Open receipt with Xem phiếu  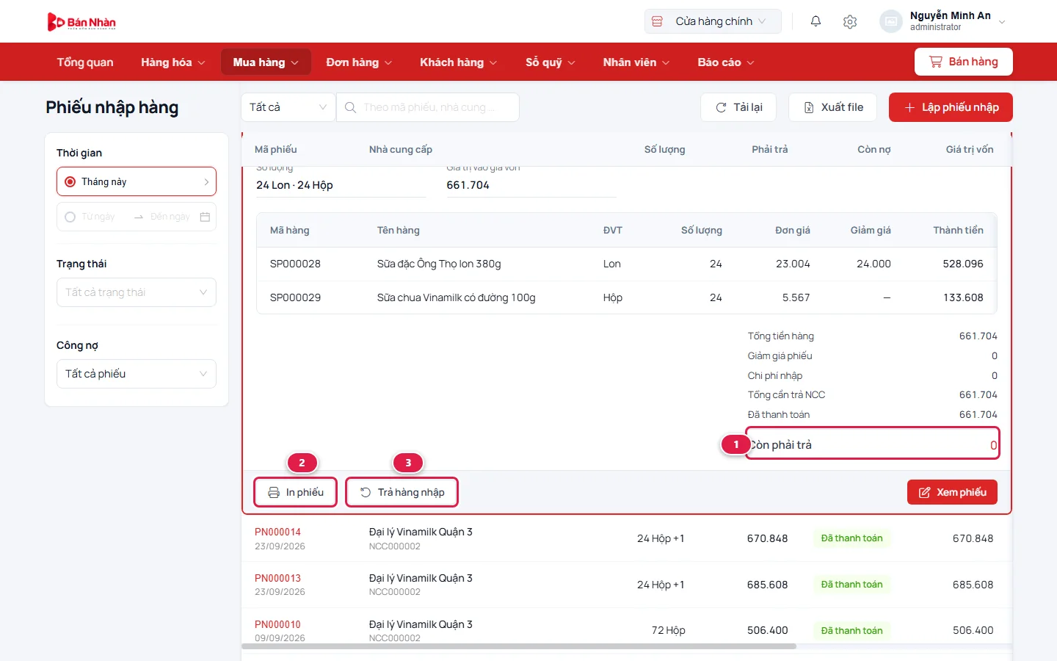(952, 492)
